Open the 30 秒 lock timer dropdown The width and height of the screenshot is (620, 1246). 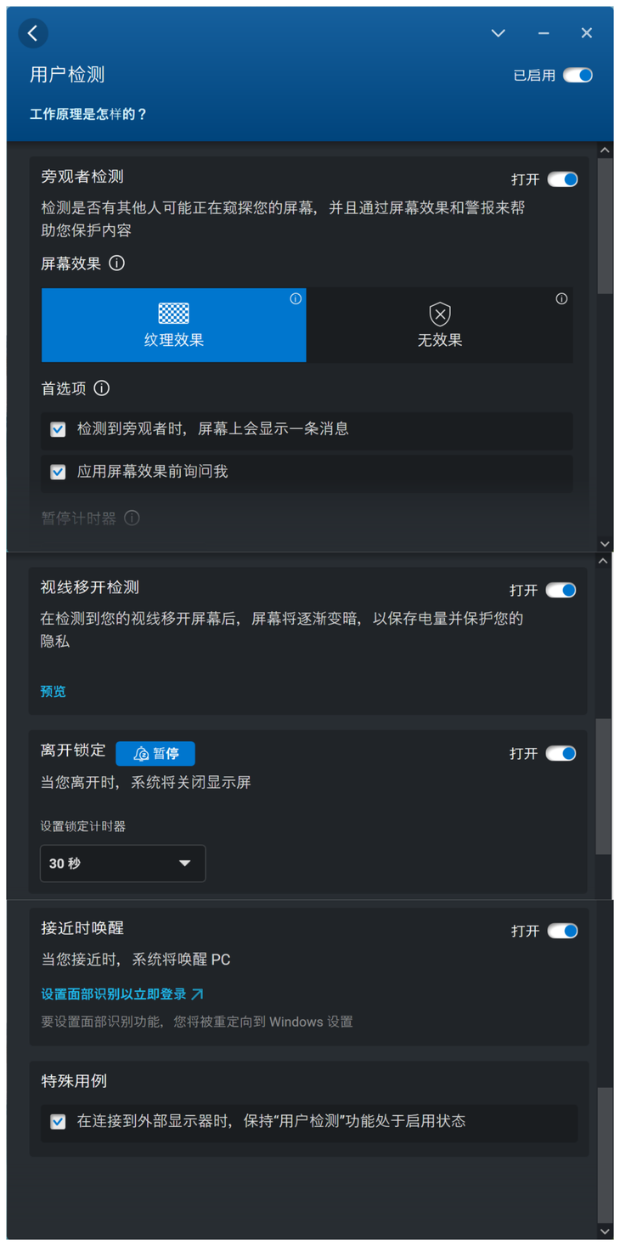[x=122, y=864]
